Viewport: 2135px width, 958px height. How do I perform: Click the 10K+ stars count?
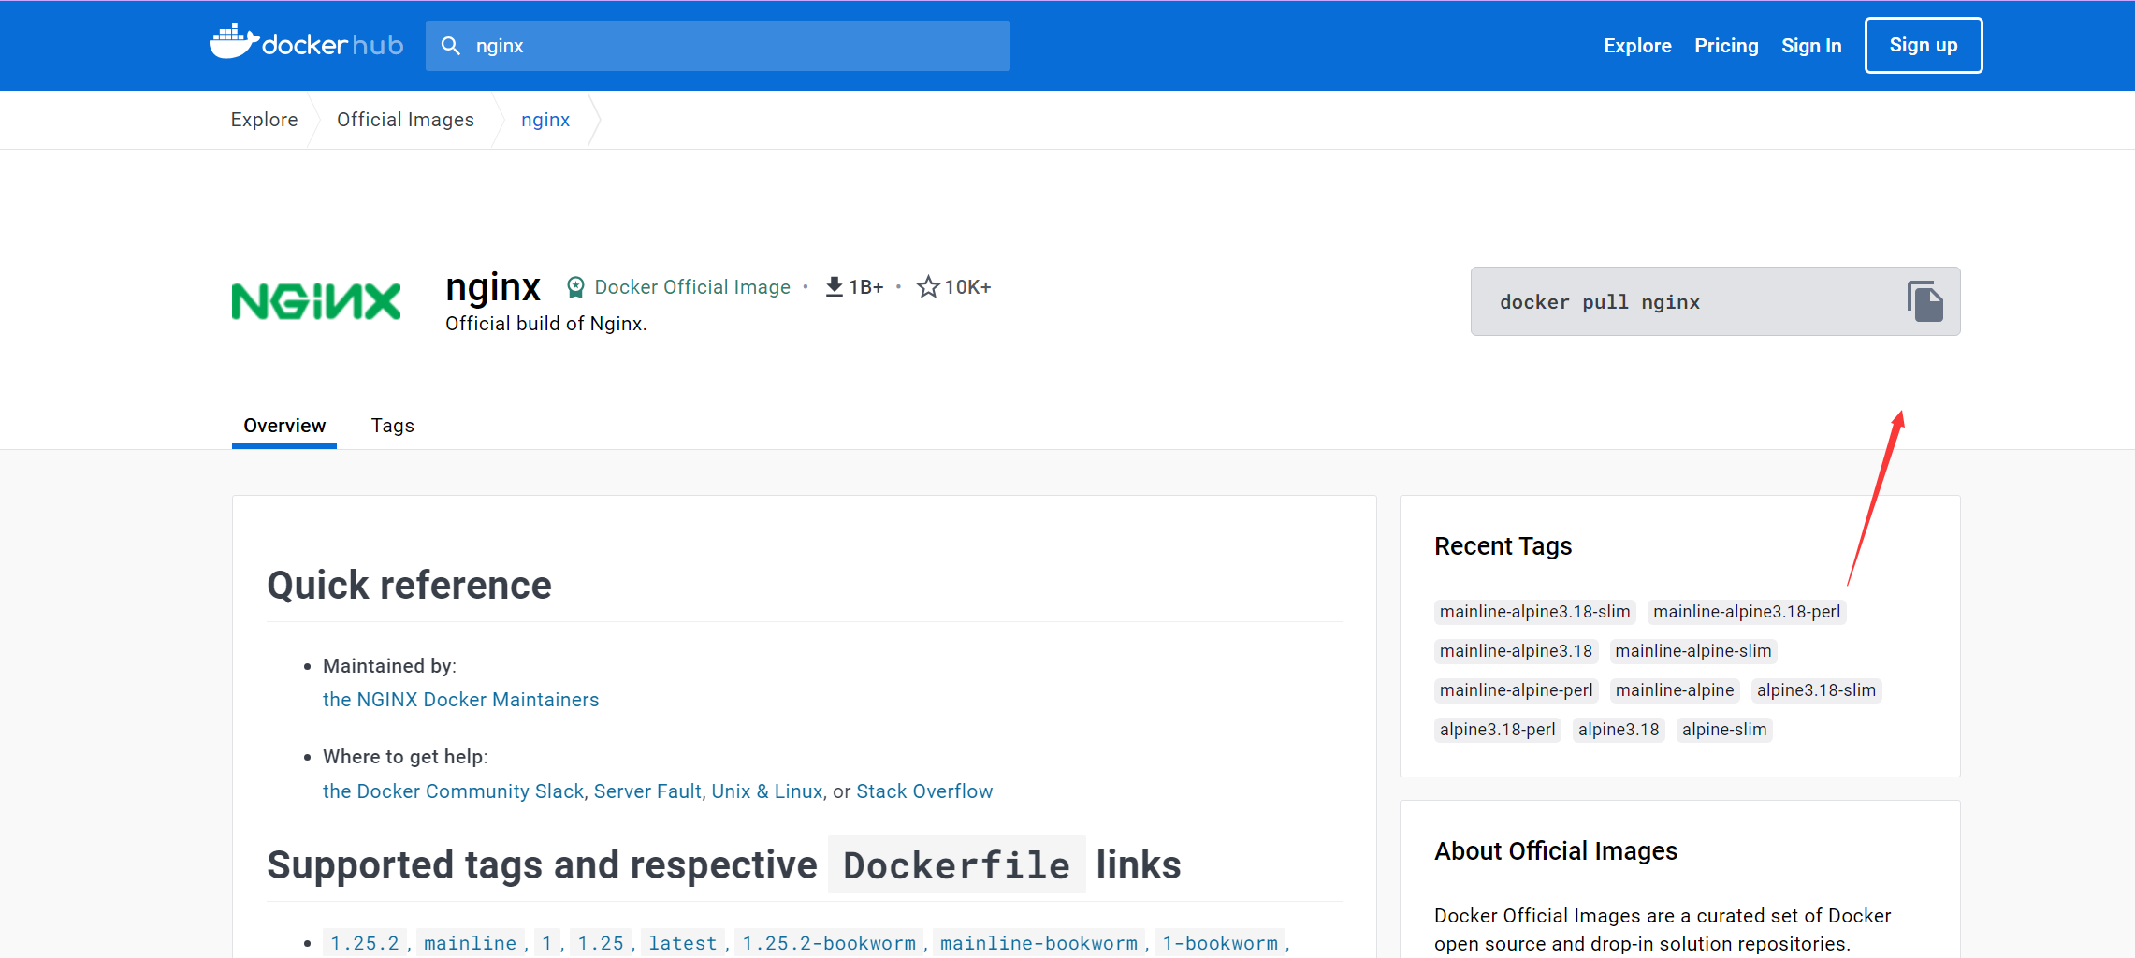click(x=967, y=287)
